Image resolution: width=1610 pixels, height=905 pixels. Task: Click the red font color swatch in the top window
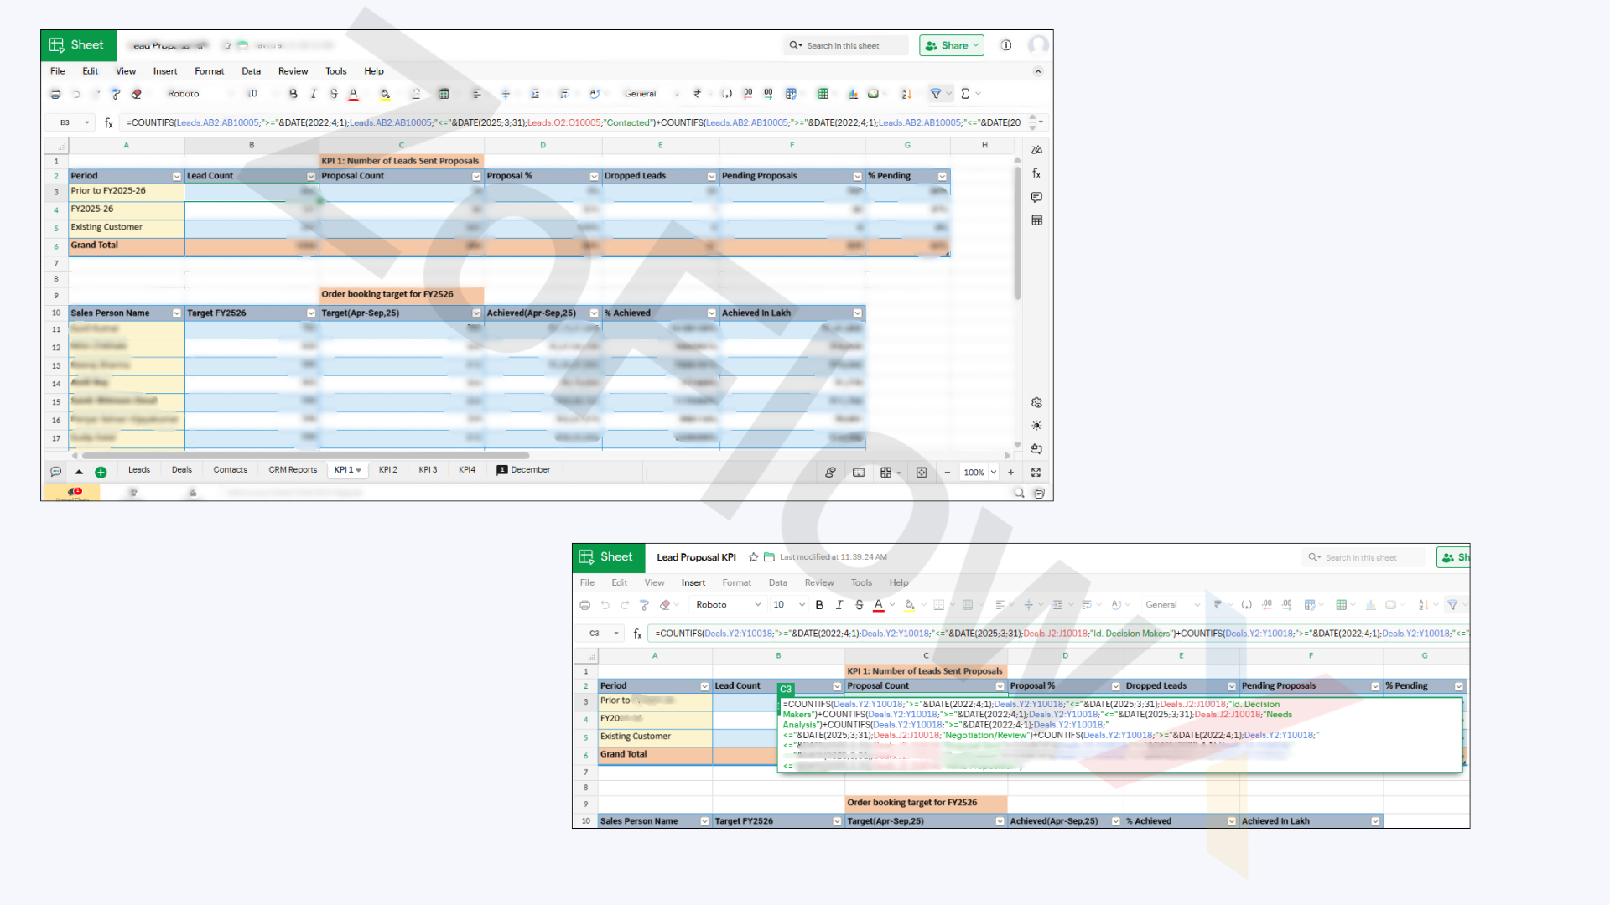(354, 94)
